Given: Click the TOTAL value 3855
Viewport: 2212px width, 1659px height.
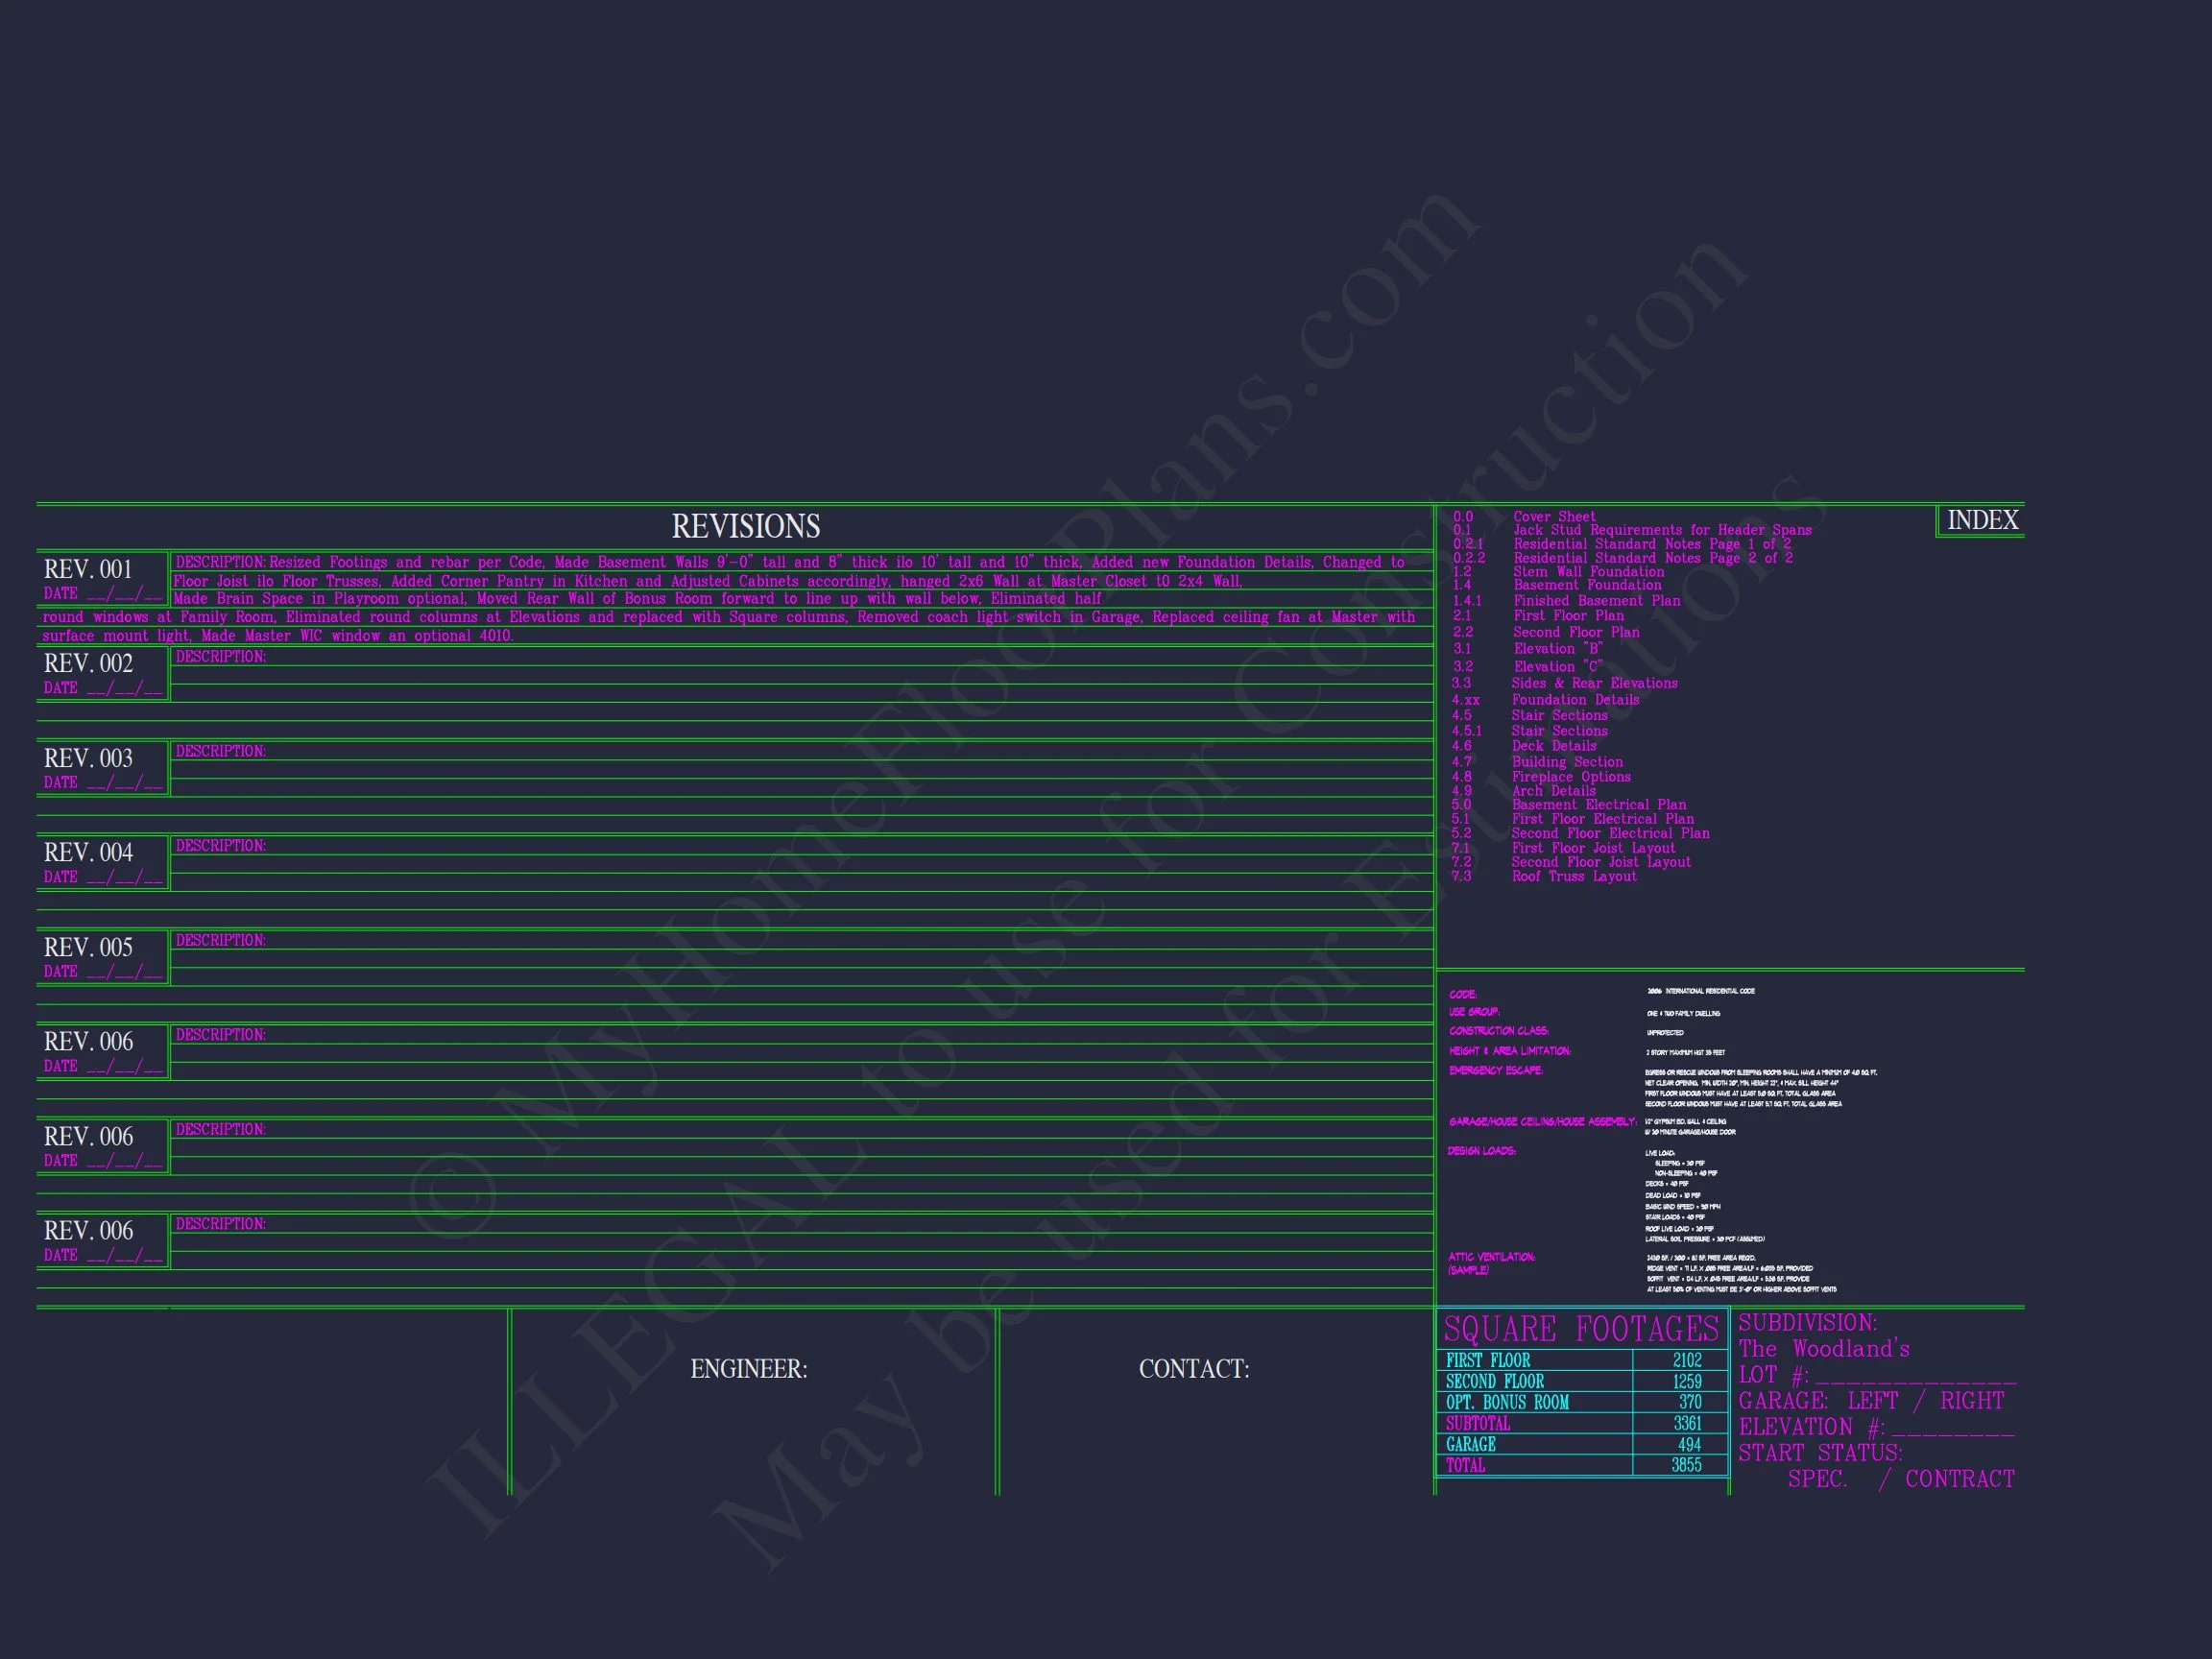Looking at the screenshot, I should click(x=1685, y=1465).
